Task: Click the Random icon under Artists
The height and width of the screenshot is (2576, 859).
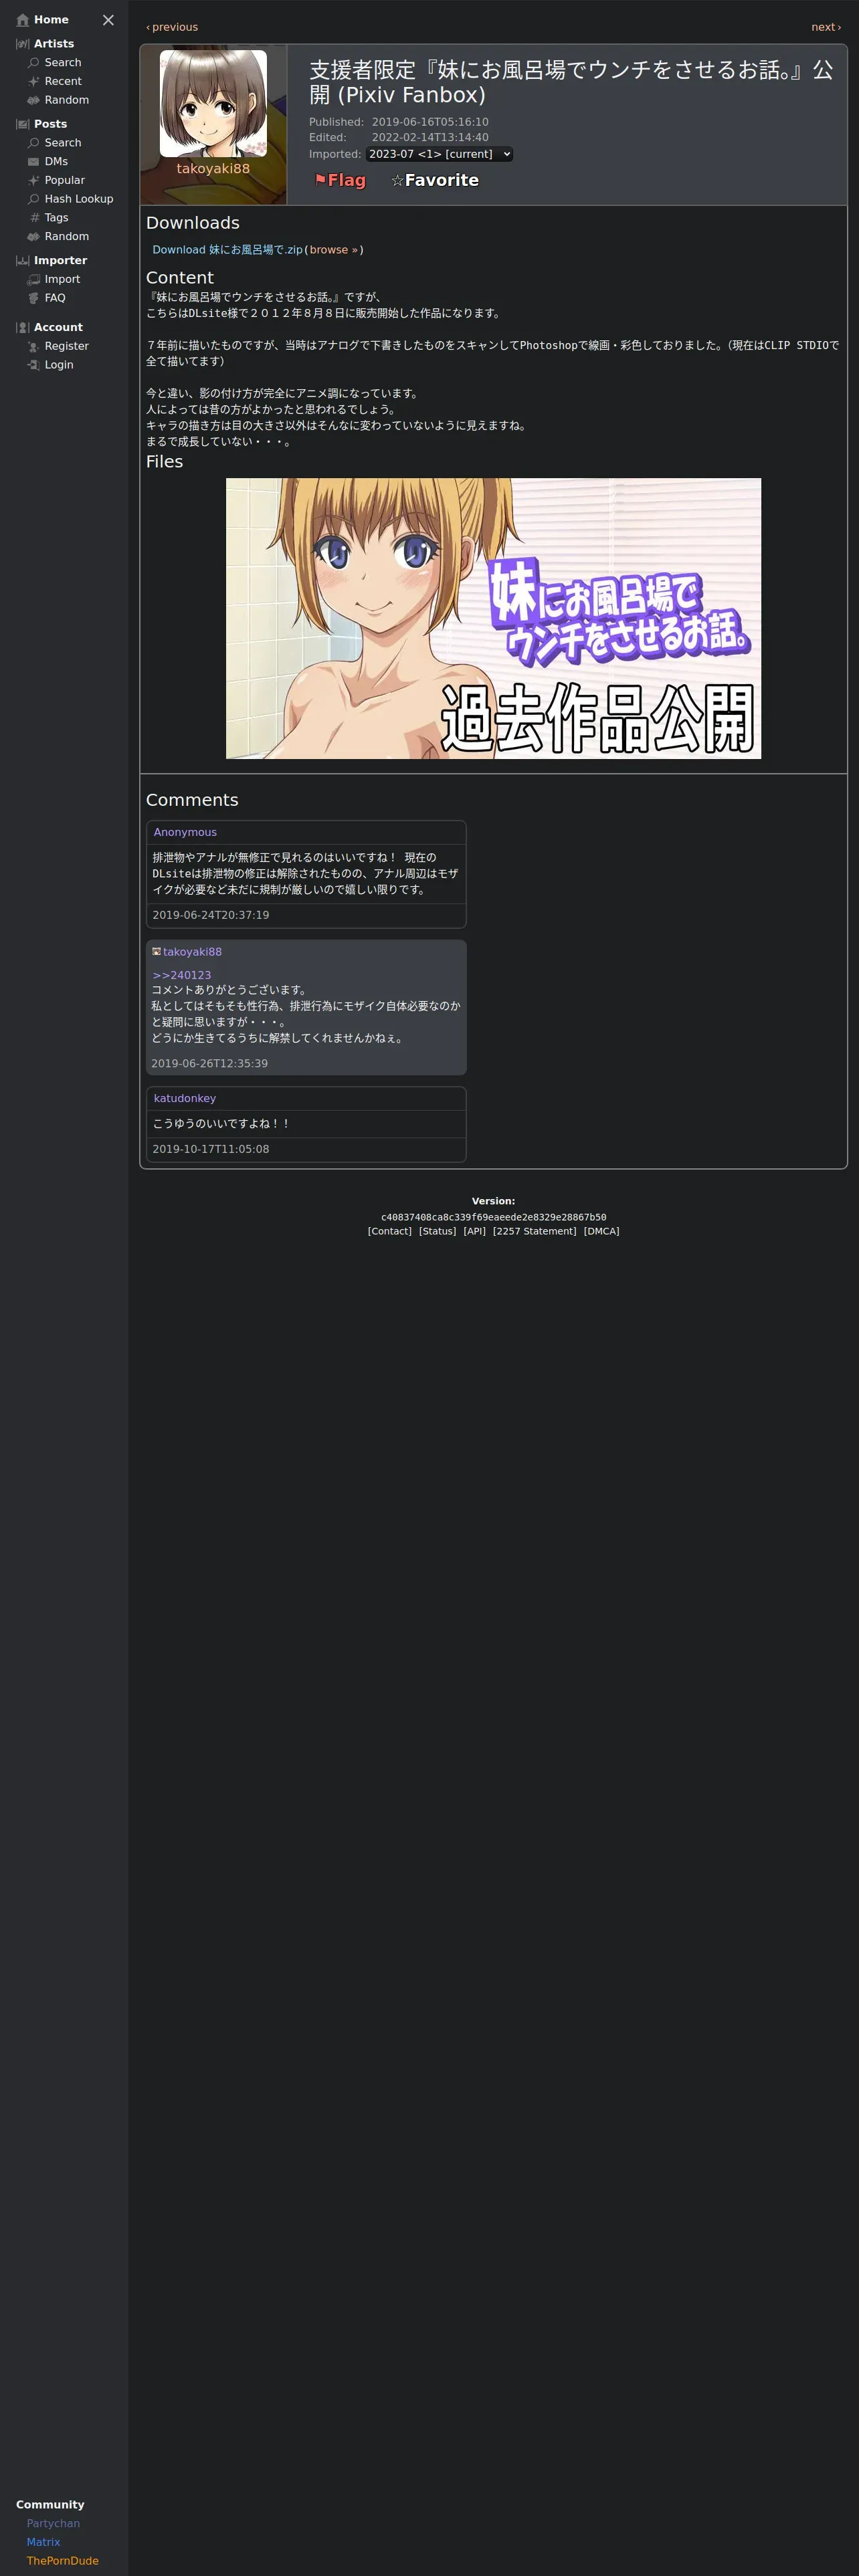Action: (x=34, y=100)
